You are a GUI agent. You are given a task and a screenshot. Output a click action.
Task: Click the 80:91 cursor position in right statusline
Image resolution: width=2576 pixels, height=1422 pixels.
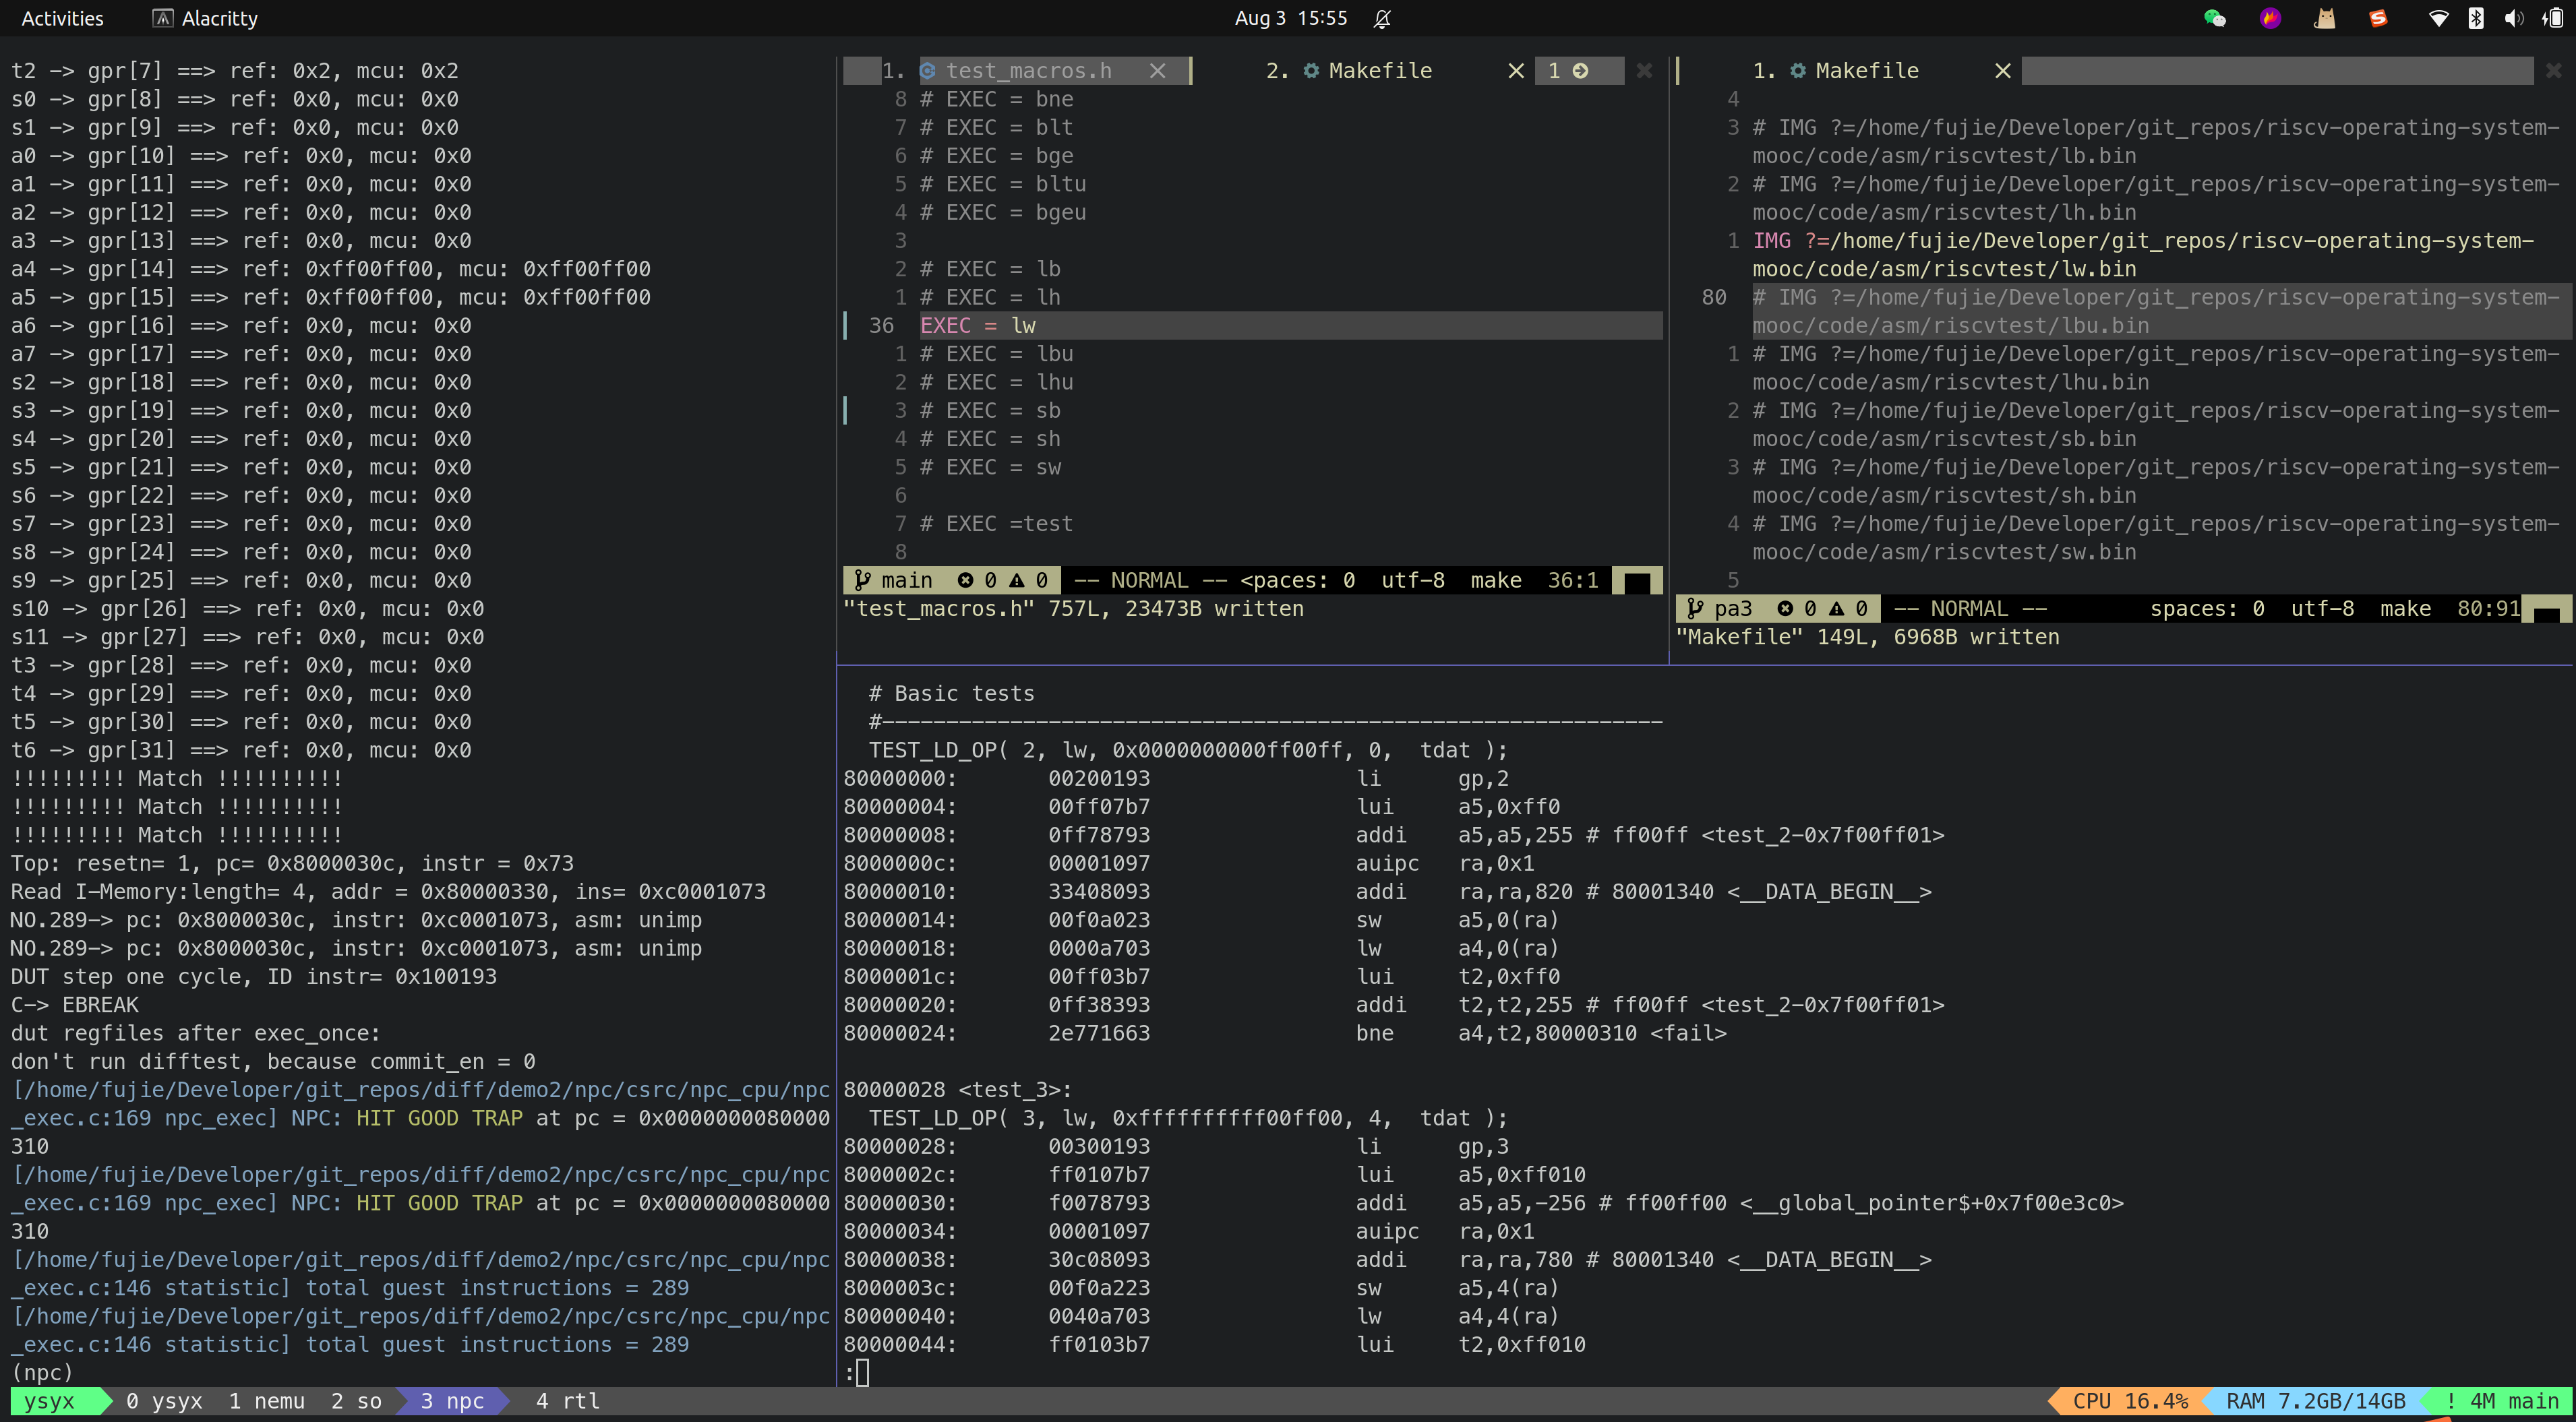[2488, 608]
